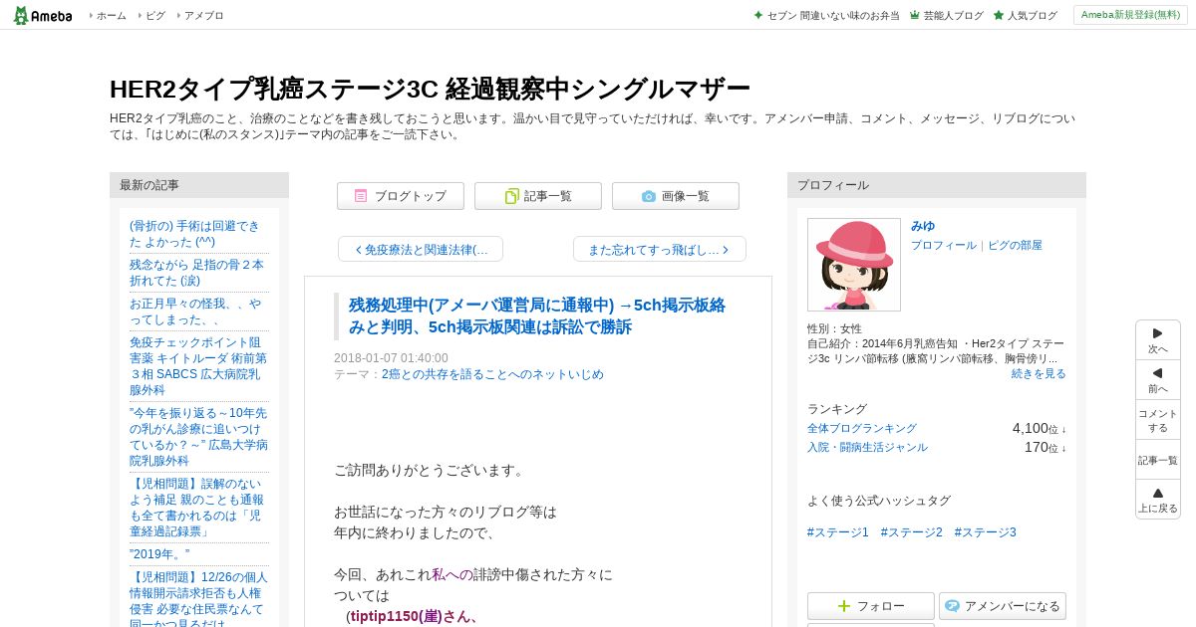Open 入院・闘病生活ジャンル ranking link
The image size is (1196, 627).
(x=867, y=447)
